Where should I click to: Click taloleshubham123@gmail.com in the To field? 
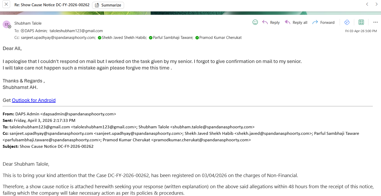pyautogui.click(x=76, y=31)
